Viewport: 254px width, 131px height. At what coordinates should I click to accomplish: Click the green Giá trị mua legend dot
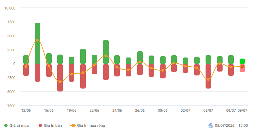click(x=6, y=125)
